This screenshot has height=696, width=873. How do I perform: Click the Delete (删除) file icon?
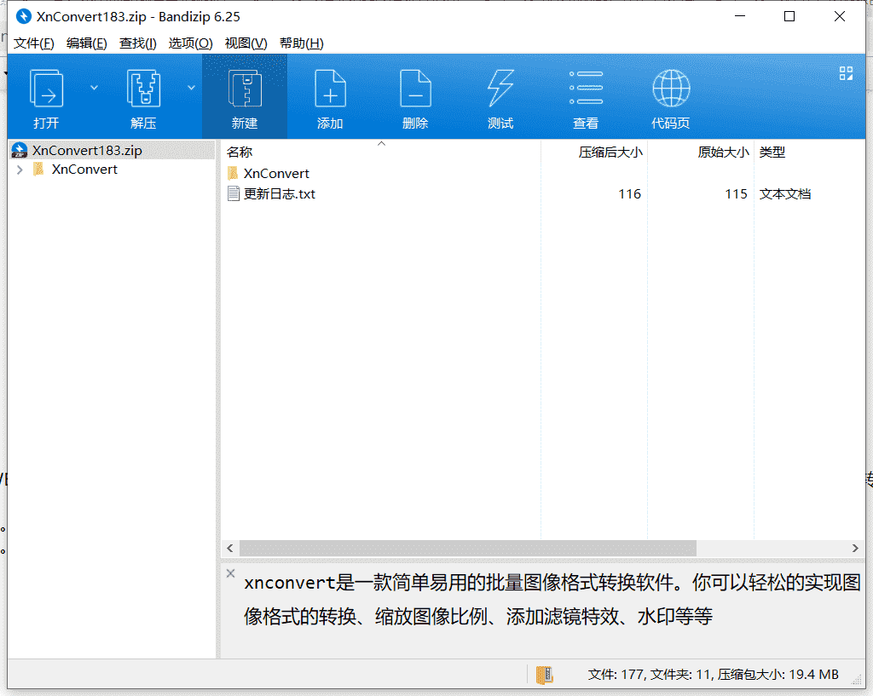tap(415, 89)
